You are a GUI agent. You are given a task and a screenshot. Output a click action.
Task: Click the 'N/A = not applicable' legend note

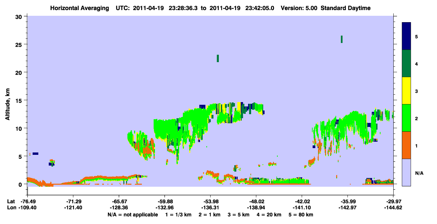pos(132,215)
